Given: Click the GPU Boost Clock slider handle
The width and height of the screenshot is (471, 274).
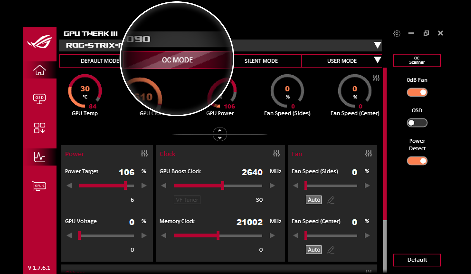Looking at the screenshot, I should [x=223, y=185].
